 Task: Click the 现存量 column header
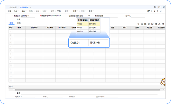point(149,28)
